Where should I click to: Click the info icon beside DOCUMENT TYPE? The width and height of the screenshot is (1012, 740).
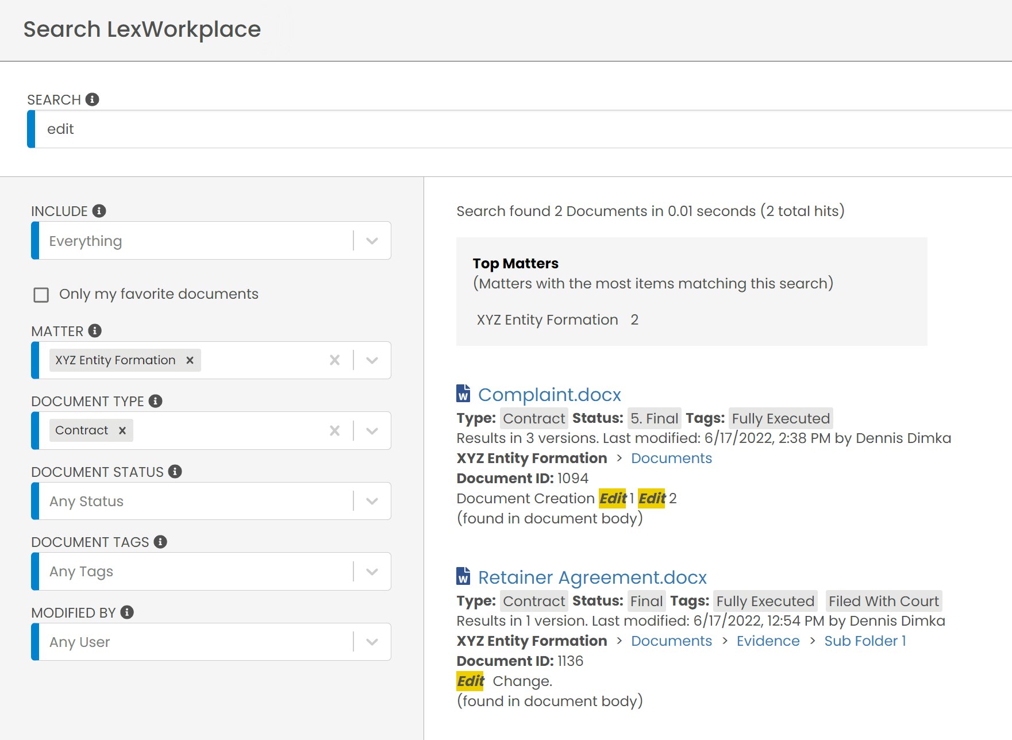coord(155,401)
